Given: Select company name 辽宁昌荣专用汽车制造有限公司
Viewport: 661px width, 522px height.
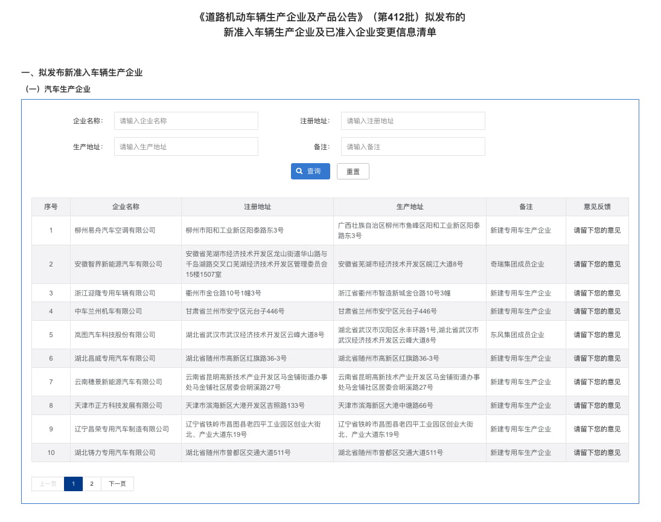Looking at the screenshot, I should (121, 429).
